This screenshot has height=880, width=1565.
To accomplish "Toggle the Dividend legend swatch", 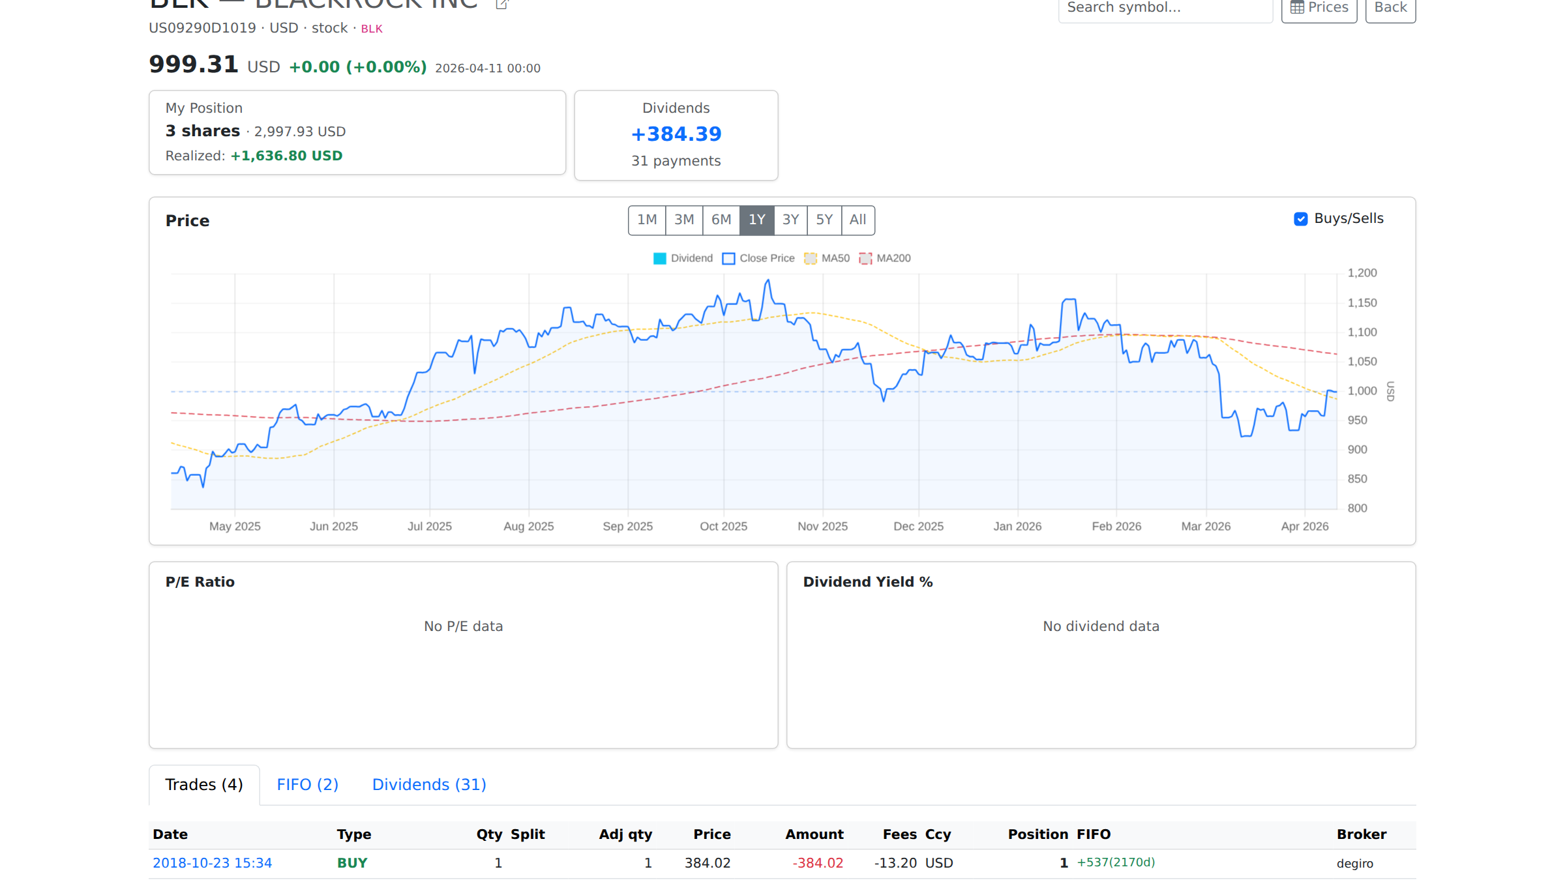I will tap(659, 258).
